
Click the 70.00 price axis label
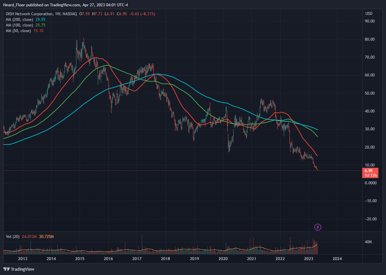point(370,57)
